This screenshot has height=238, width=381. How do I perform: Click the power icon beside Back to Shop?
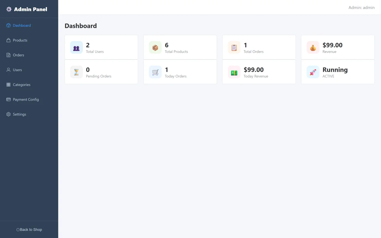coord(18,230)
